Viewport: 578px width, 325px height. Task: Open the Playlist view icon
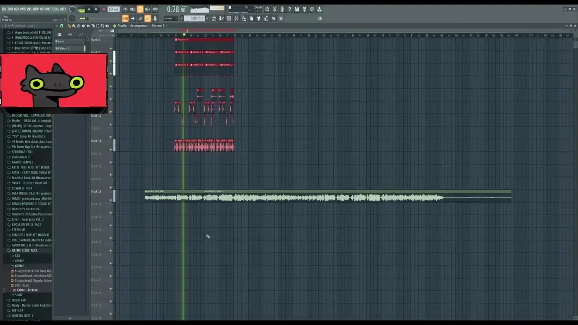click(214, 19)
